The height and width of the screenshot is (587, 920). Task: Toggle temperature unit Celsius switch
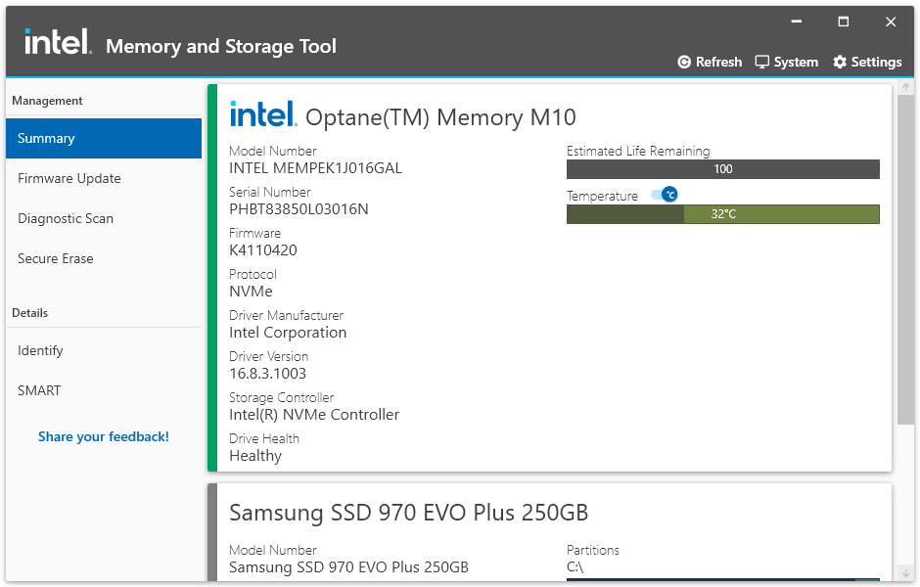[665, 195]
